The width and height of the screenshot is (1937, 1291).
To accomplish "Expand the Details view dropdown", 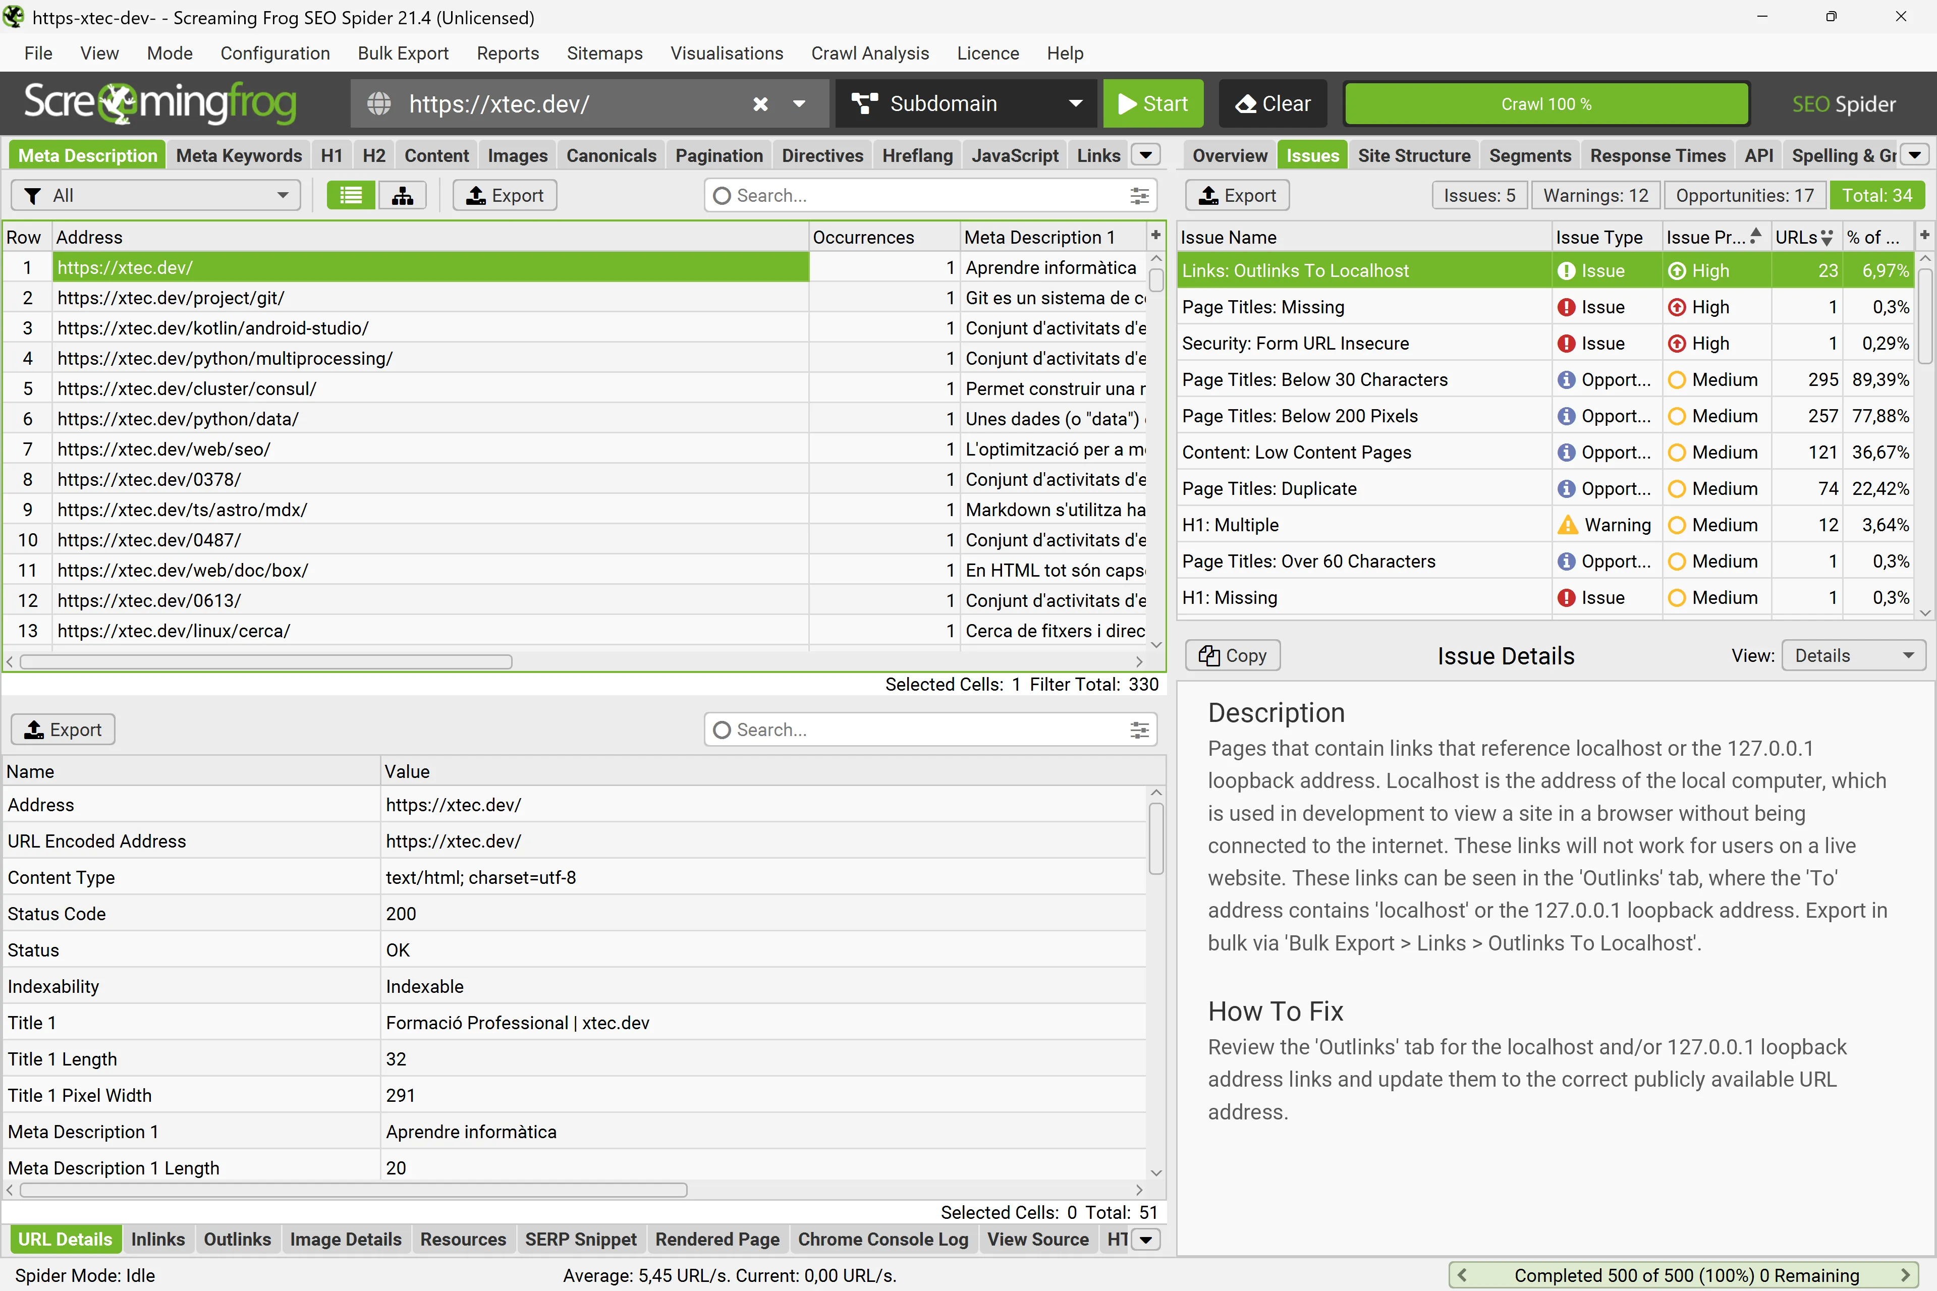I will point(1853,655).
